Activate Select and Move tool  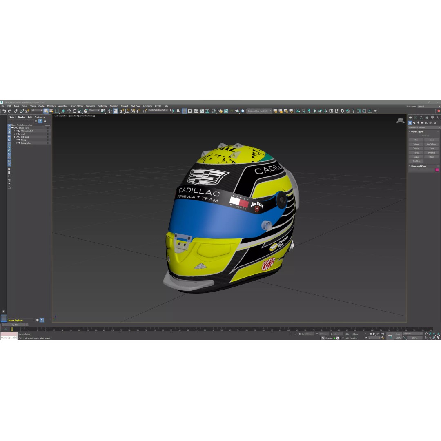click(x=69, y=111)
